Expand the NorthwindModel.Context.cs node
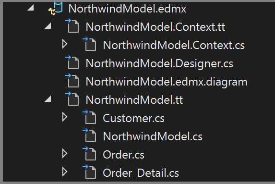275x184 pixels. pyautogui.click(x=65, y=44)
